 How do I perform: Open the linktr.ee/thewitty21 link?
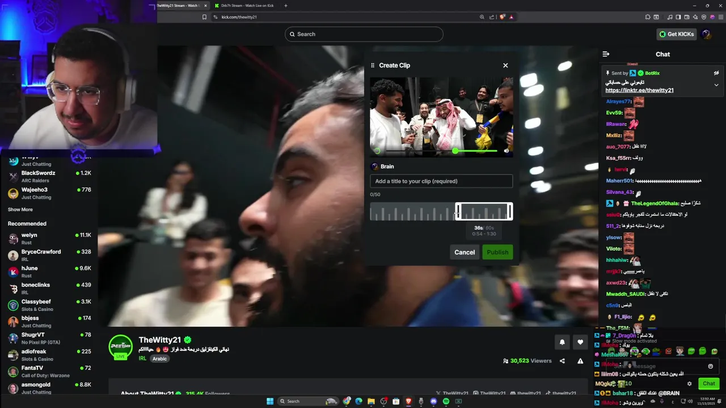click(639, 90)
